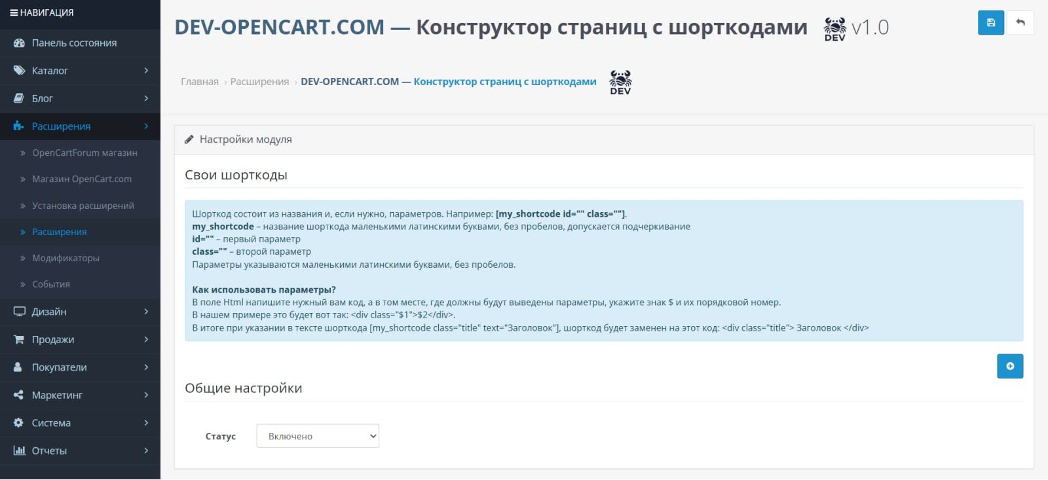Screen dimensions: 1048x480
Task: Click the monitor icon beside Дизайн
Action: pyautogui.click(x=19, y=312)
